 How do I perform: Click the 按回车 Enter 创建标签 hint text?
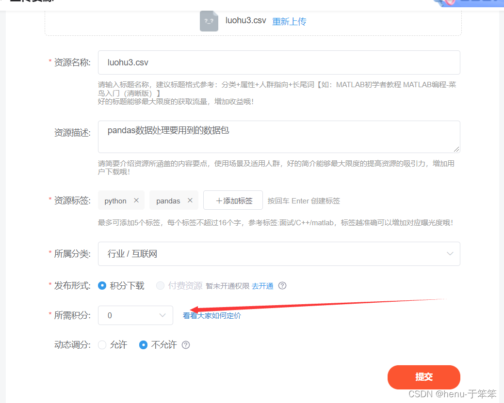pos(304,201)
